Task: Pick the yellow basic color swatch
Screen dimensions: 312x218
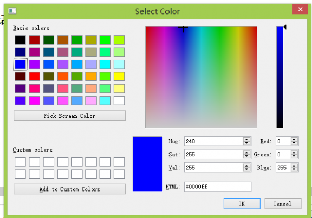Action: click(x=120, y=76)
